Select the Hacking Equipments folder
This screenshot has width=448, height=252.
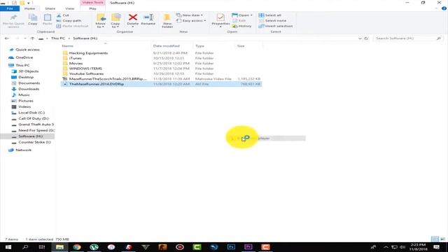(x=88, y=53)
